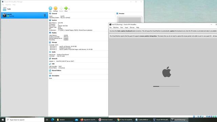217x122 pixels.
Task: Click the green Show arrow icon
Action: tap(66, 8)
